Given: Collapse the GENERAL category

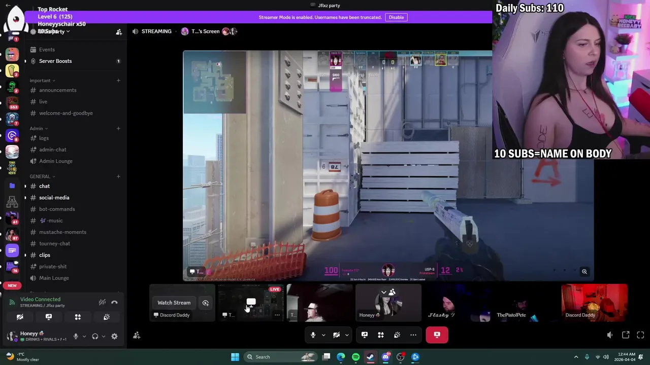Looking at the screenshot, I should (43, 176).
